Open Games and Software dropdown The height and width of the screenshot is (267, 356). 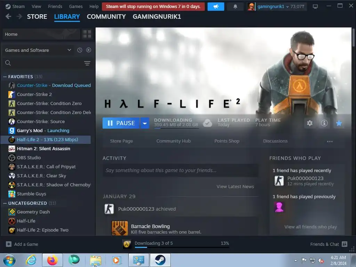pyautogui.click(x=38, y=50)
